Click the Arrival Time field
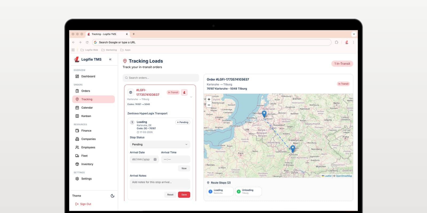 [176, 159]
